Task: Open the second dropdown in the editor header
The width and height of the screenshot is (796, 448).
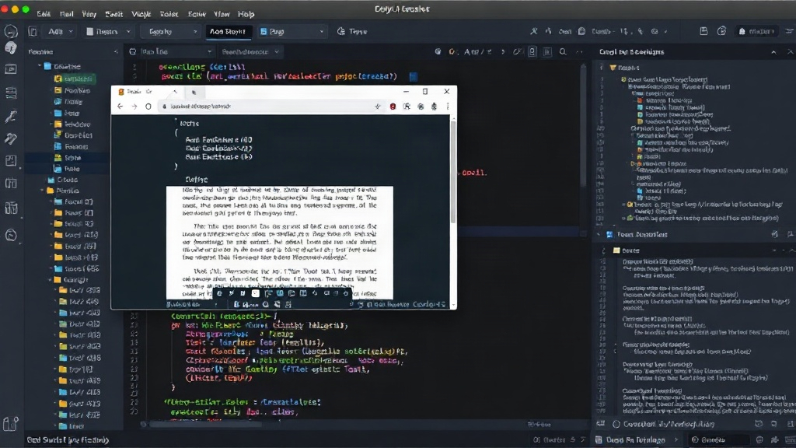Action: 250,52
